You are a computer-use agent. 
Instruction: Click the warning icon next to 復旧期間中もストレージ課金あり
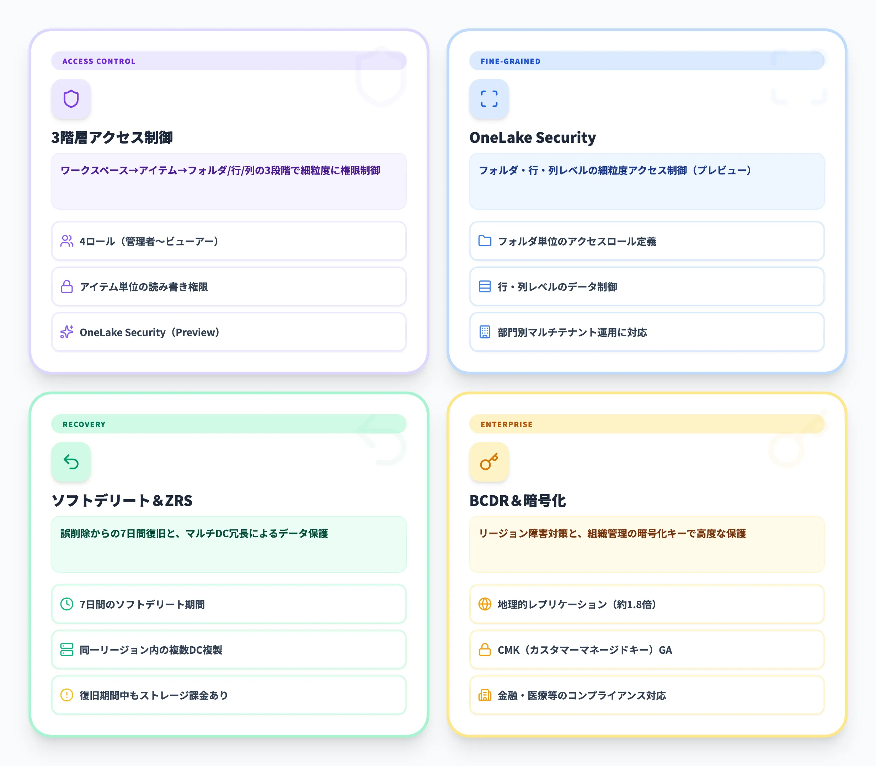[x=66, y=695]
